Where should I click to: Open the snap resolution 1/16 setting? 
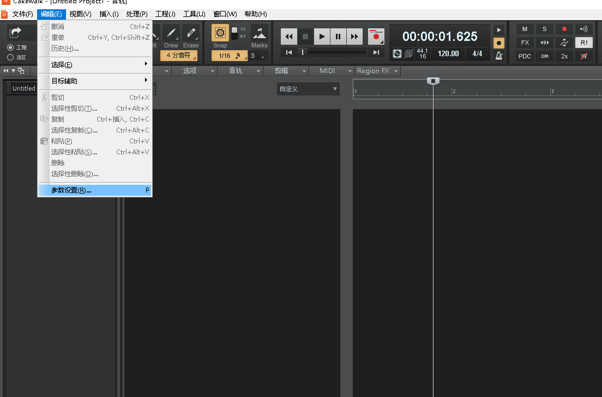[x=229, y=56]
